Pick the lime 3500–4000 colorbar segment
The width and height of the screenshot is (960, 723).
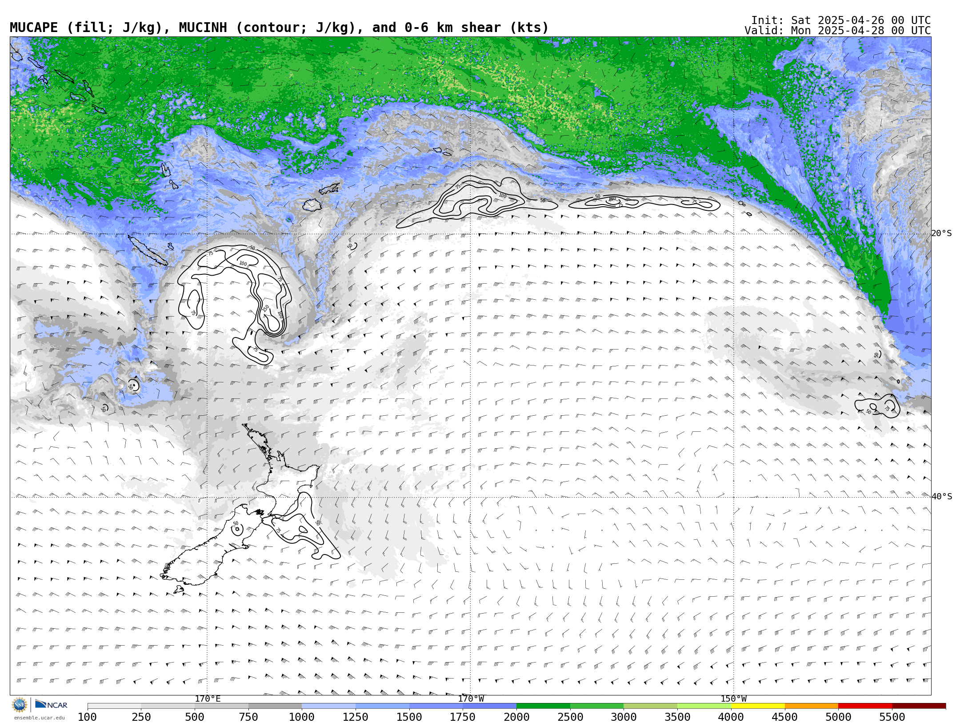tap(704, 706)
